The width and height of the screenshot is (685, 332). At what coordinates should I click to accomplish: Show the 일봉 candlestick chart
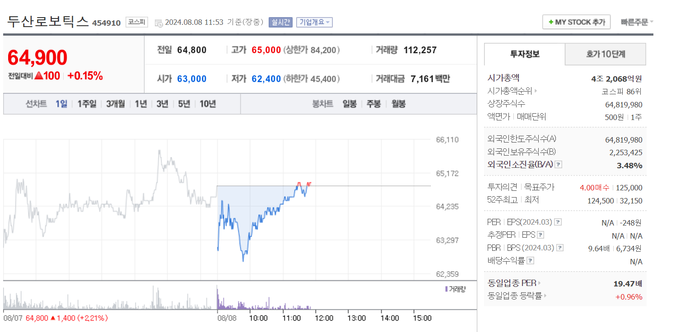click(349, 104)
